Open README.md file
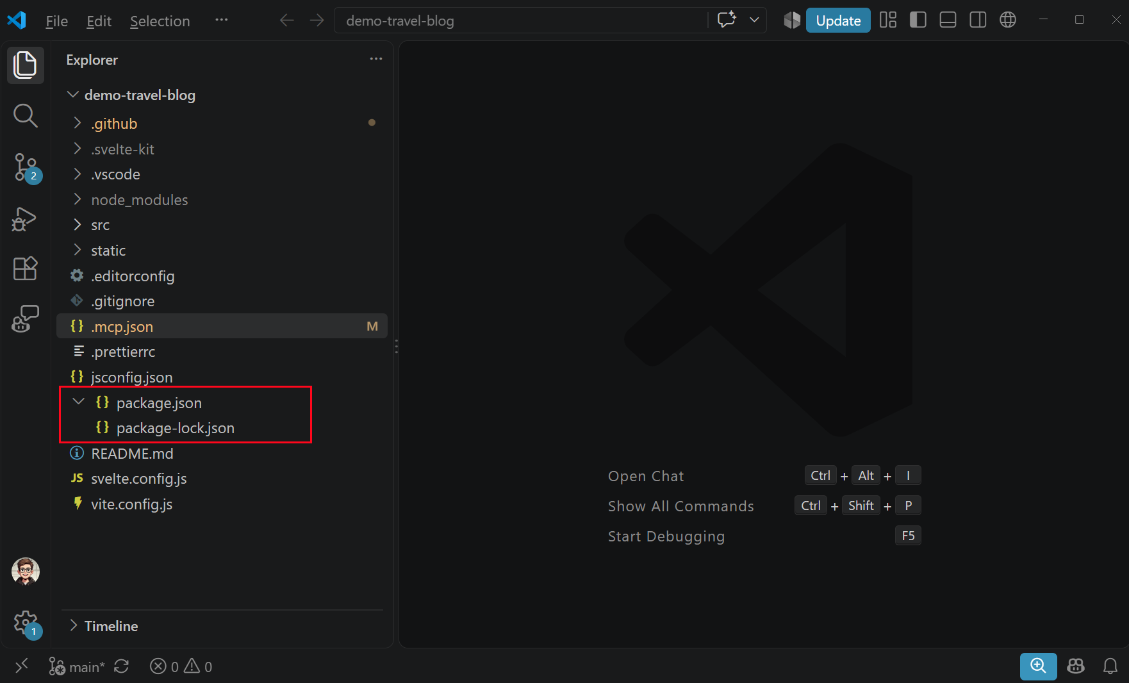1129x683 pixels. point(222,454)
